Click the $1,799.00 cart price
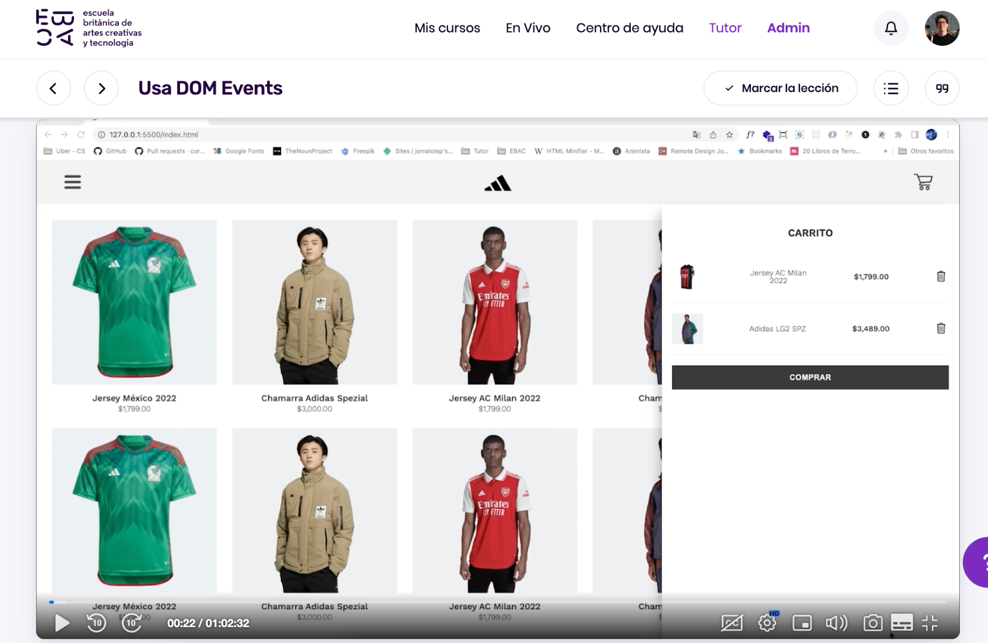 pyautogui.click(x=871, y=276)
